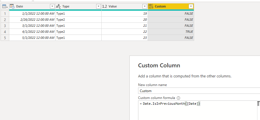Select the Type column header
This screenshot has height=120, width=260.
(78, 6)
